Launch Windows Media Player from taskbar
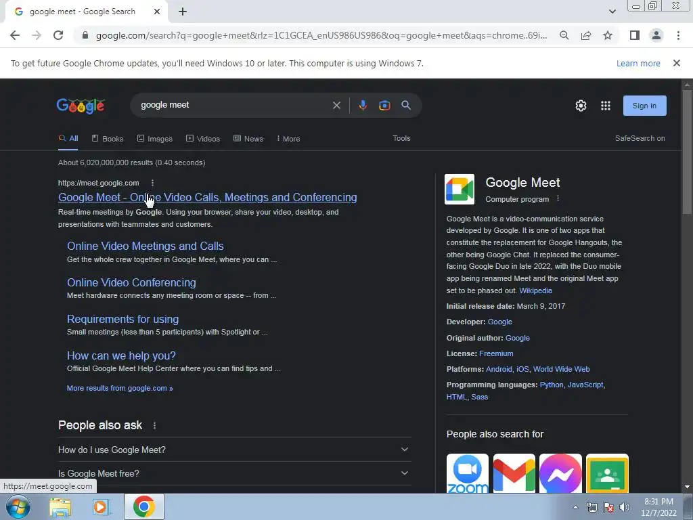 pyautogui.click(x=102, y=506)
